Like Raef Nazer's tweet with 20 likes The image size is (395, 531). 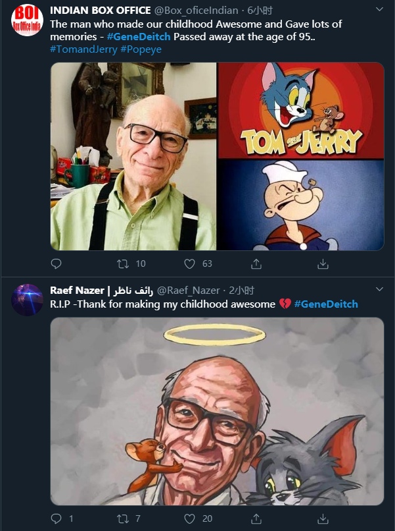(x=190, y=518)
